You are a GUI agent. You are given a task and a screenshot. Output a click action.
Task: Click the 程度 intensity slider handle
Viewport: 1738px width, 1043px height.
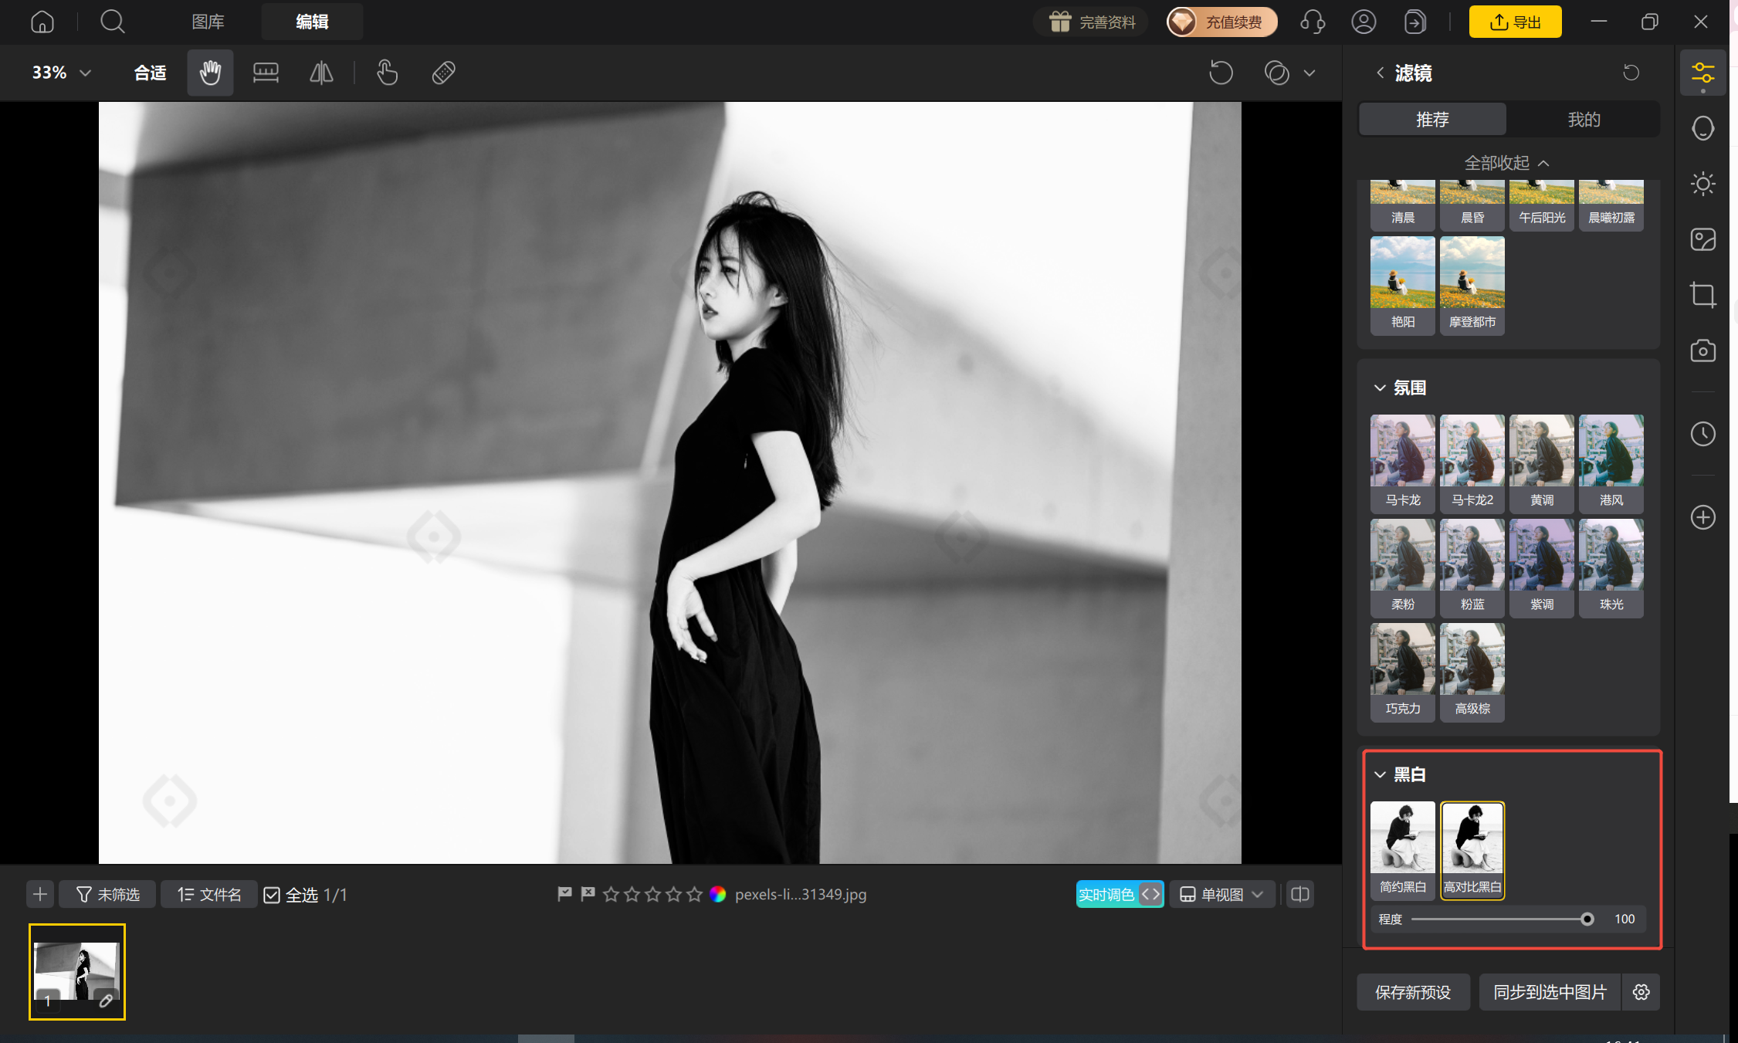[1587, 919]
